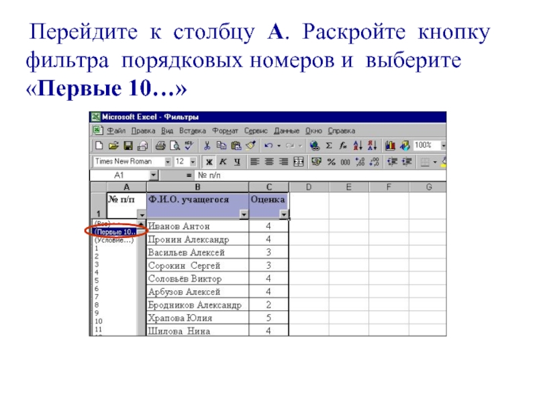This screenshot has width=537, height=403.
Task: Click the Cut scissors icon
Action: (207, 146)
